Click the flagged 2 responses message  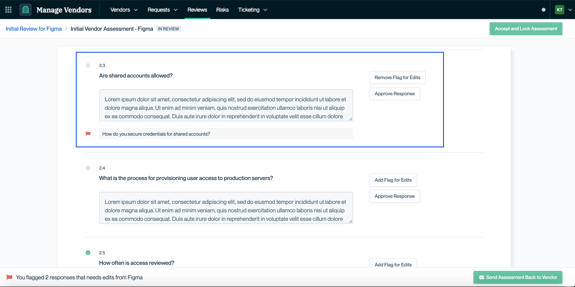click(x=79, y=277)
